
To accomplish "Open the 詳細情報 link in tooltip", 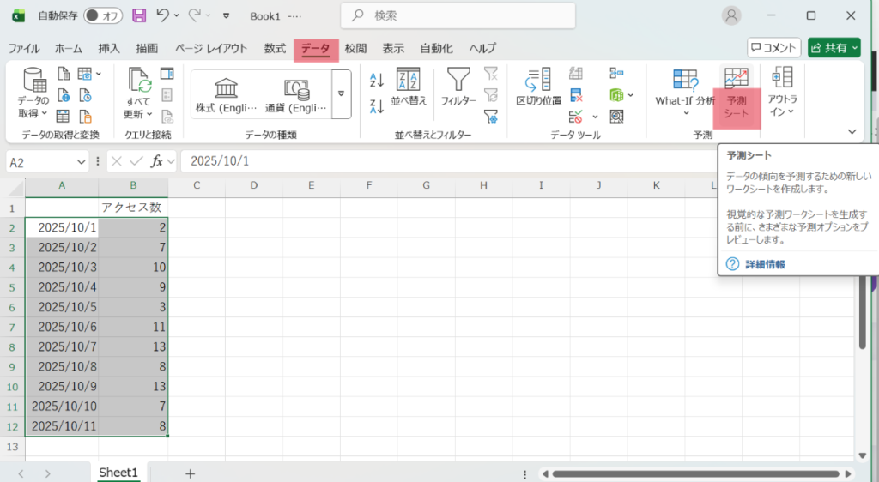I will pos(763,264).
